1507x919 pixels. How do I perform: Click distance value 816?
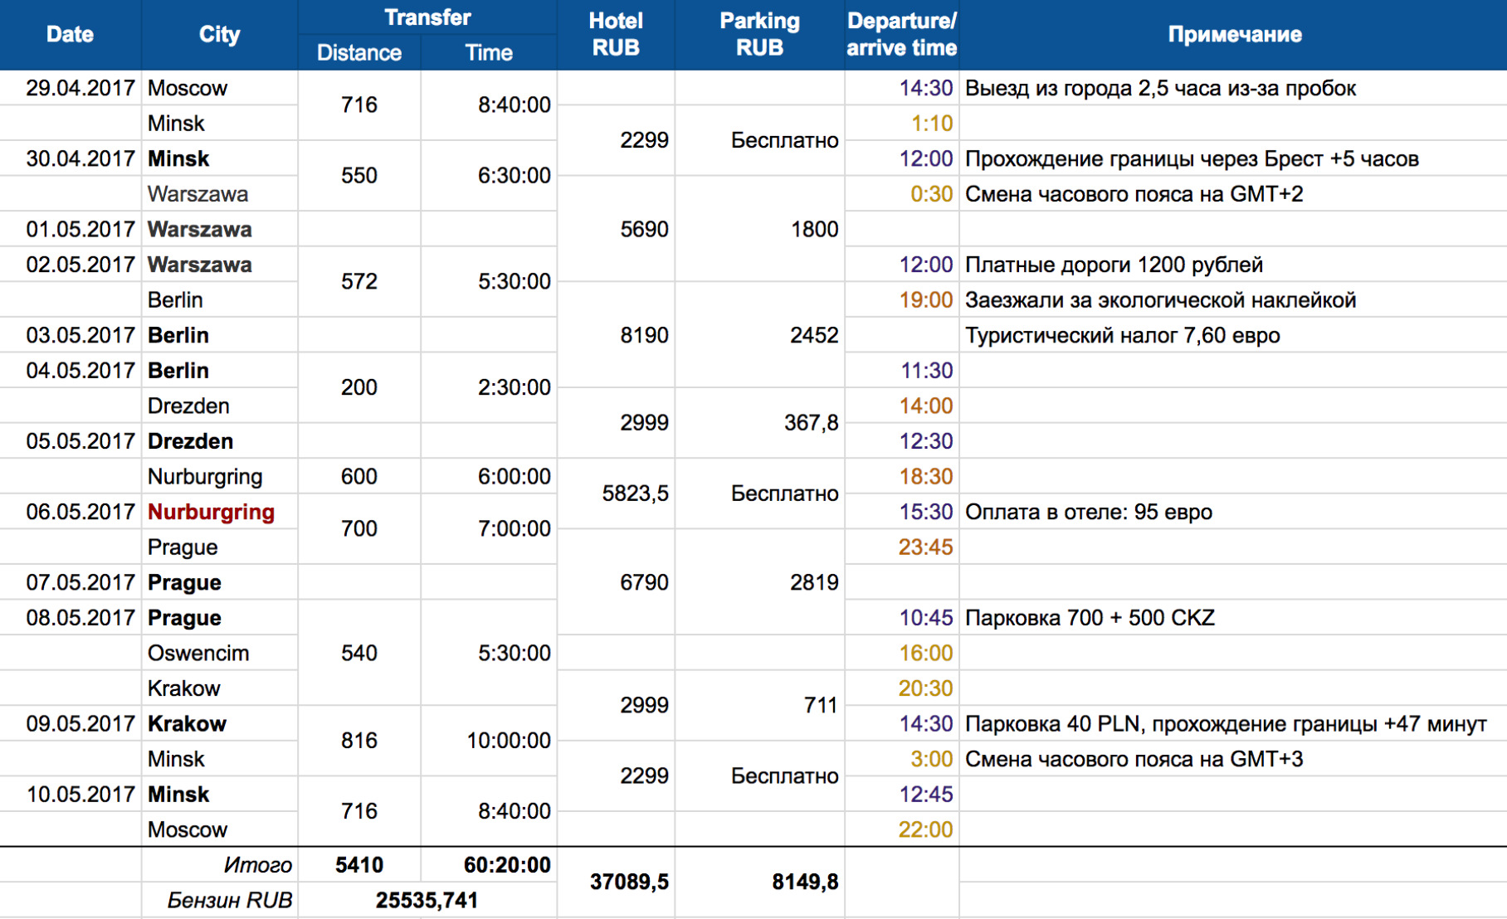point(359,741)
